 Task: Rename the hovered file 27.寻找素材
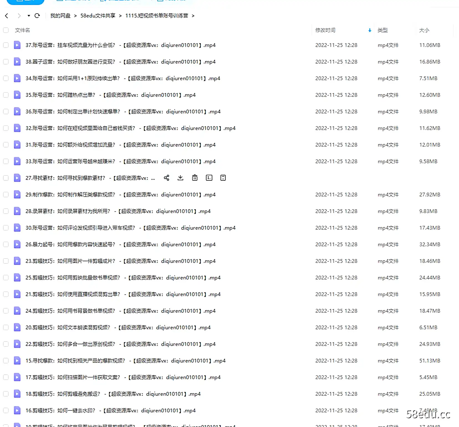tap(209, 178)
